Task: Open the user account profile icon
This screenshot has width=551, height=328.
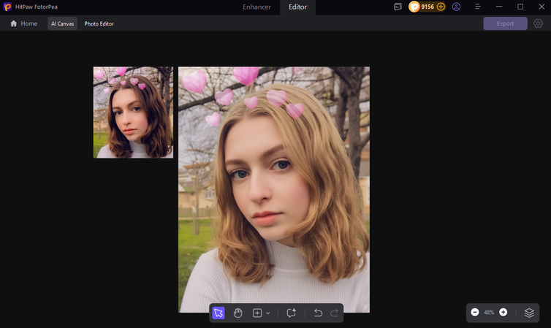Action: 456,7
